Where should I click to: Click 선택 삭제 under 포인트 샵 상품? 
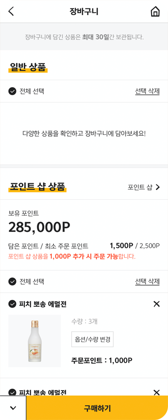coord(147,281)
